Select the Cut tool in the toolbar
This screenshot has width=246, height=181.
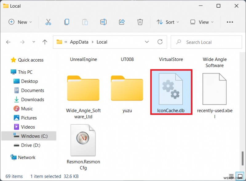(48, 22)
